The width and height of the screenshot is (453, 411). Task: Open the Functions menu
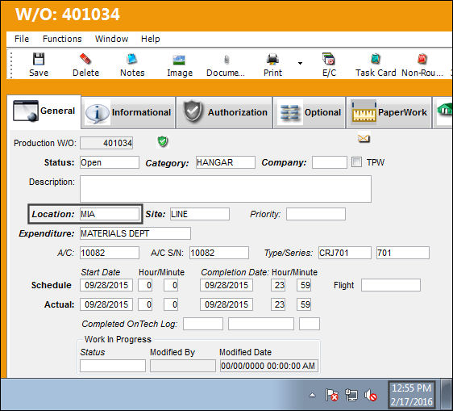(x=62, y=39)
